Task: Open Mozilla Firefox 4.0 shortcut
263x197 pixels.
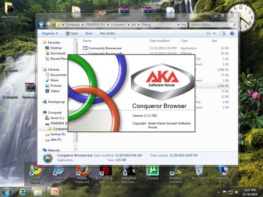Action: 82,175
